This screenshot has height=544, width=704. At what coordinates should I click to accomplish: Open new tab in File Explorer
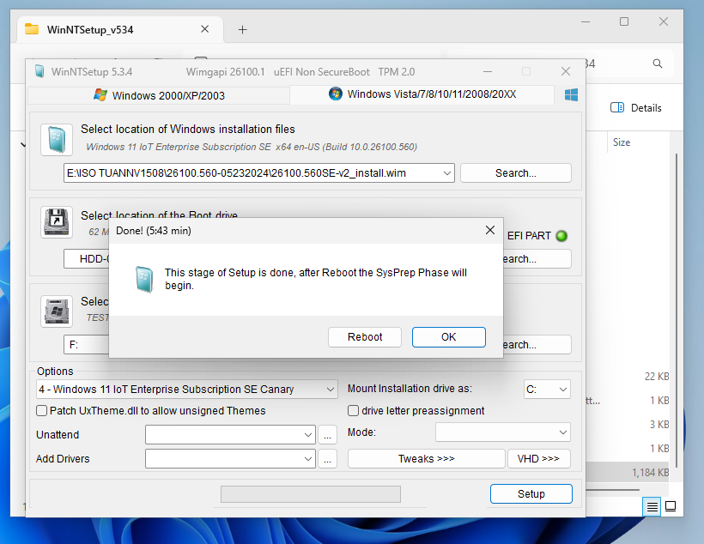(x=242, y=30)
